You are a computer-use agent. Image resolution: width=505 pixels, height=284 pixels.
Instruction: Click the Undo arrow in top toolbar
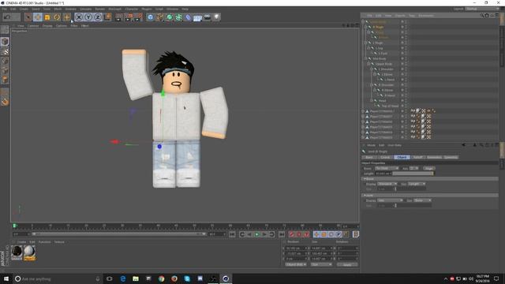click(7, 17)
